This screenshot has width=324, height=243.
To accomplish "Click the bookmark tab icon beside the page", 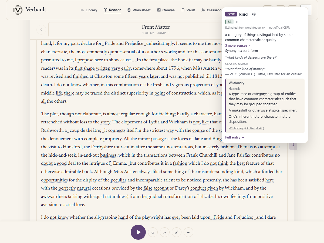I will [292, 144].
